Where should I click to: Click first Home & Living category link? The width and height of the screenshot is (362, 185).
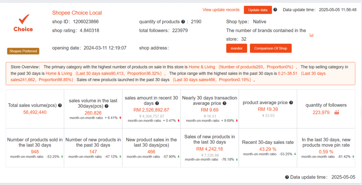[202, 67]
